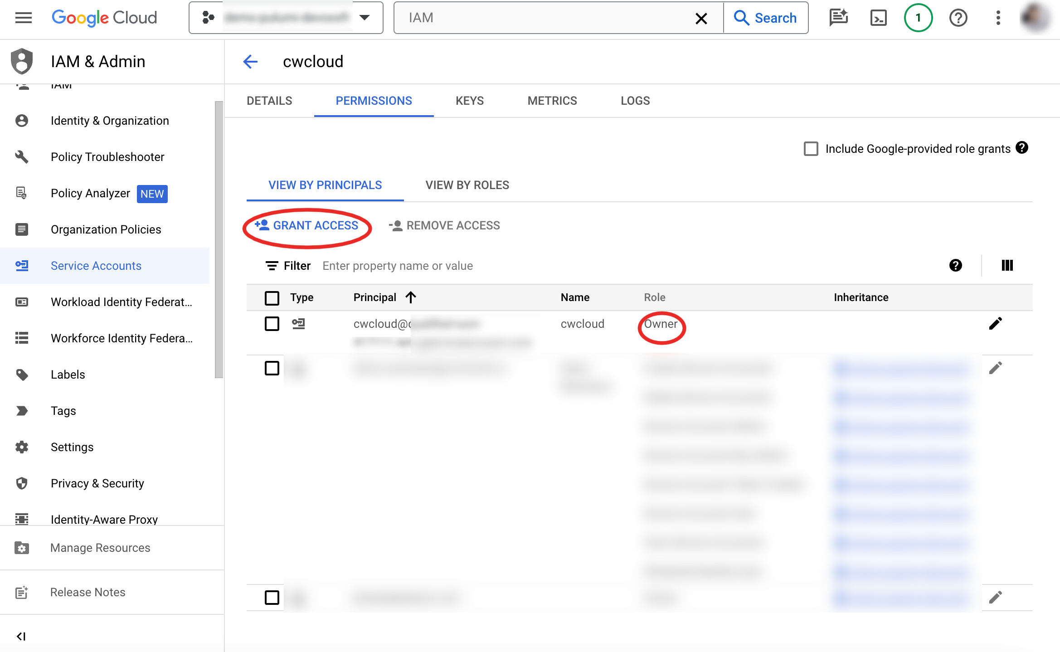Open column display options icon
This screenshot has width=1060, height=652.
(1007, 265)
